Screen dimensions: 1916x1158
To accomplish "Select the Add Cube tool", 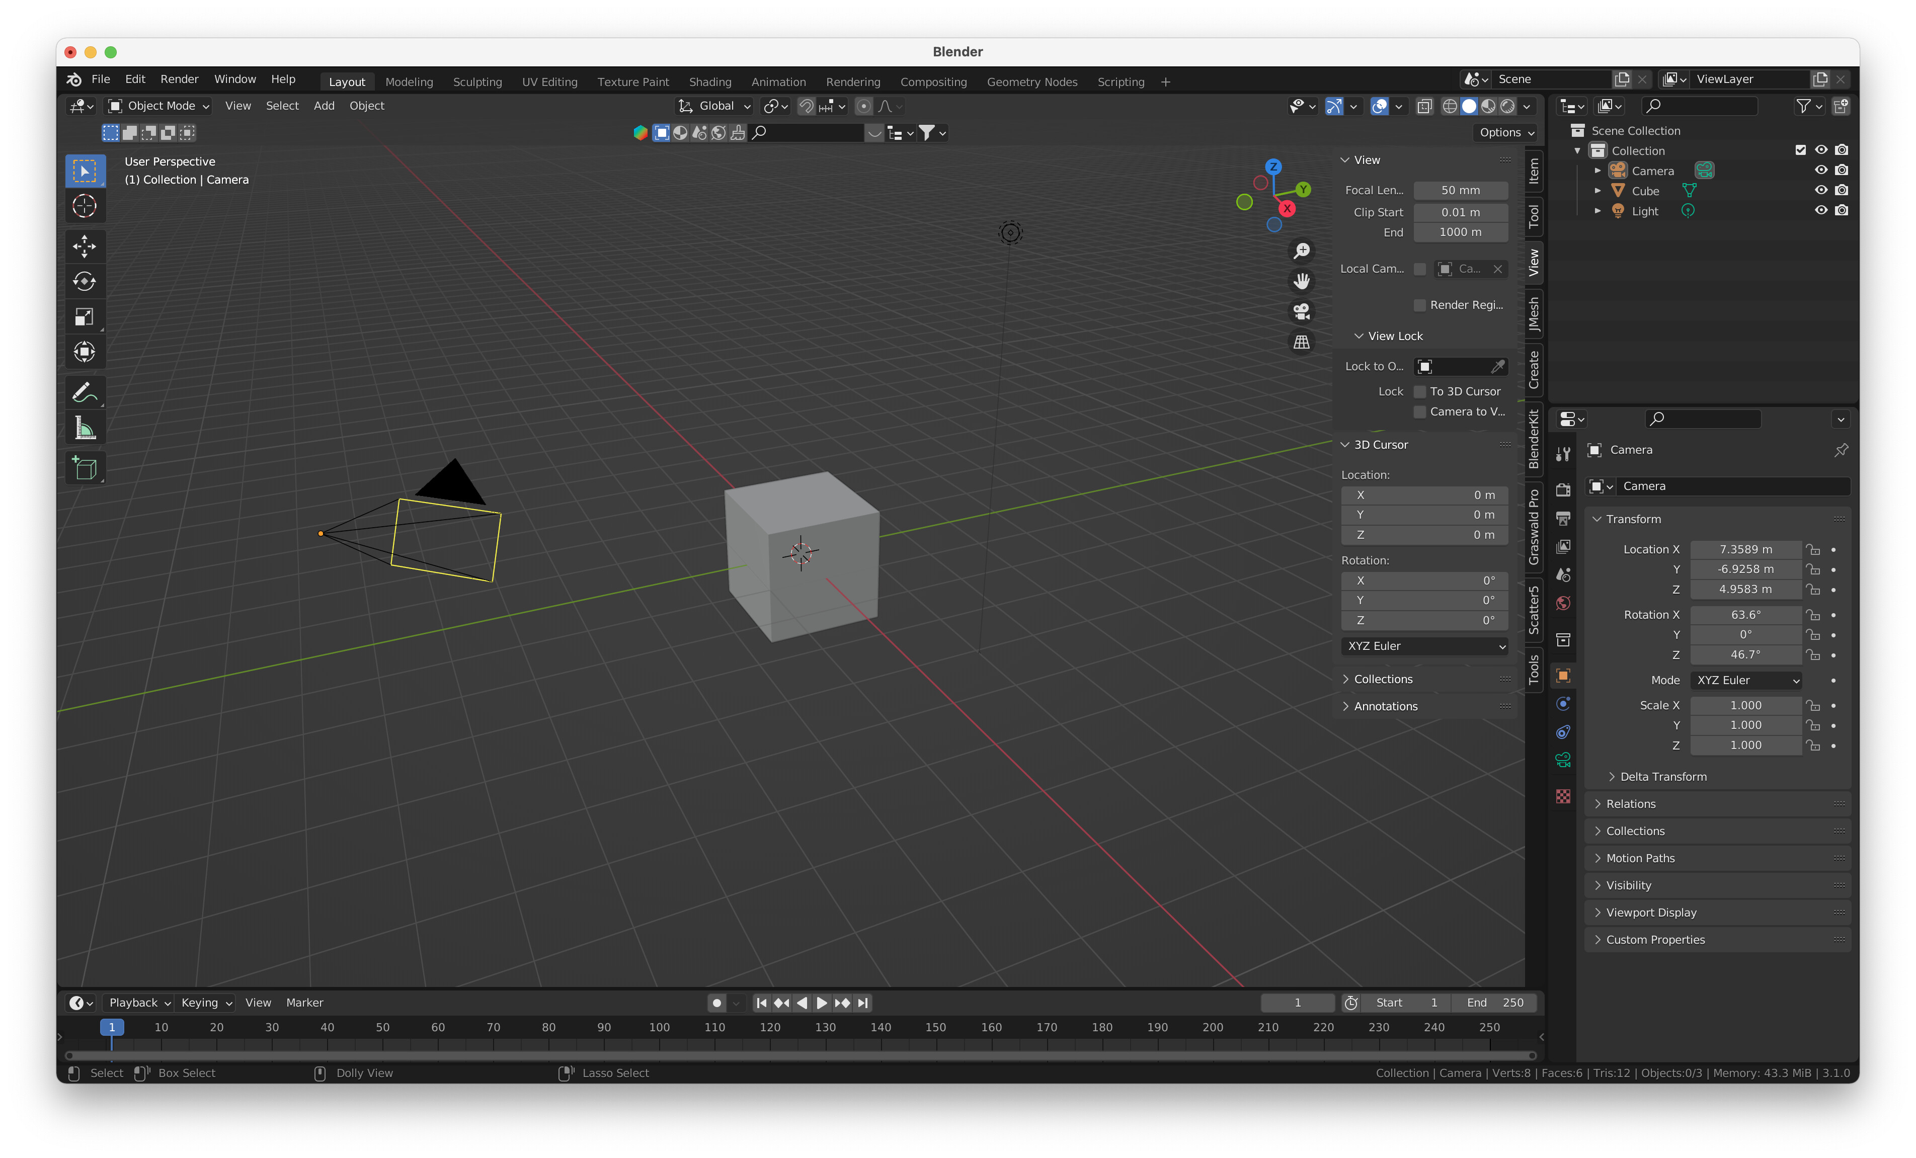I will click(x=84, y=468).
